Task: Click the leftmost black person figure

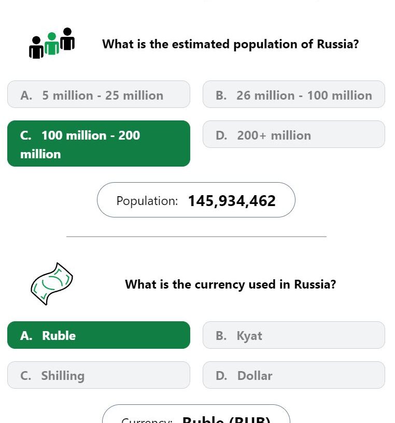Action: click(36, 47)
